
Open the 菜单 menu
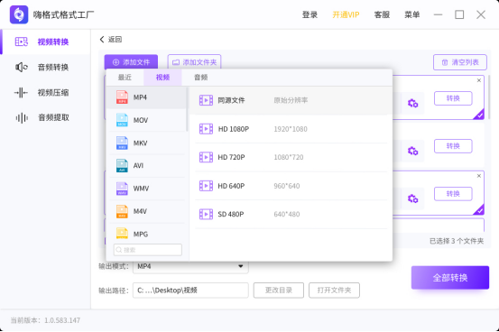[x=411, y=14]
